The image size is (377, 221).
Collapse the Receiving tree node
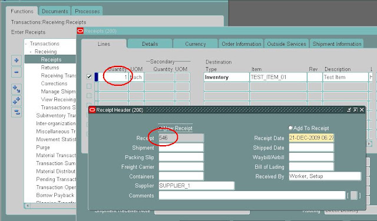click(31, 52)
